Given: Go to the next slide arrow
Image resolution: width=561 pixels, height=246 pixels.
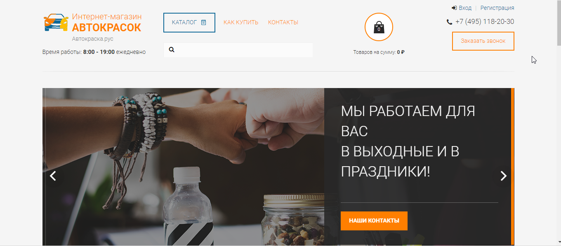Looking at the screenshot, I should coord(503,176).
